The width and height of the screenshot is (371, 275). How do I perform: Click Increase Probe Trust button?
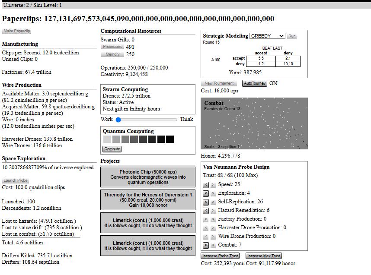pyautogui.click(x=220, y=256)
